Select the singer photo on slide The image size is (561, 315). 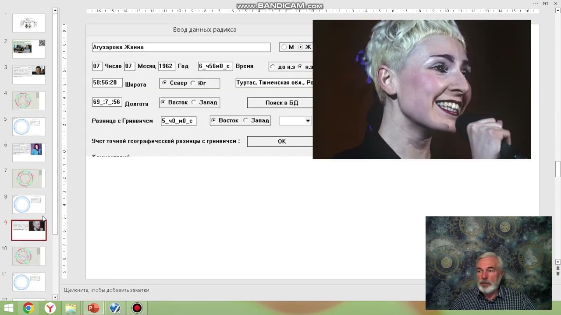[422, 89]
